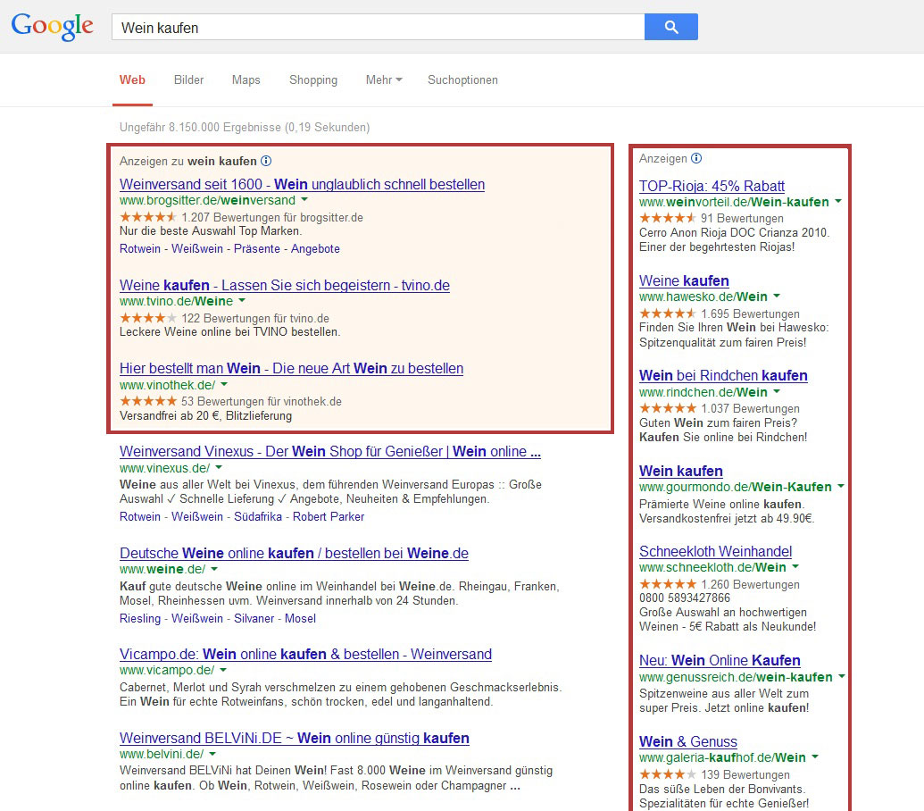
Task: Open Weinversand seit 1600 ad headline
Action: point(303,185)
